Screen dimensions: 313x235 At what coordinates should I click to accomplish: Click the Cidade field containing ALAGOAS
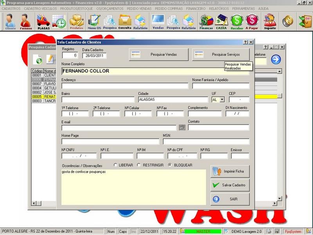pyautogui.click(x=173, y=99)
